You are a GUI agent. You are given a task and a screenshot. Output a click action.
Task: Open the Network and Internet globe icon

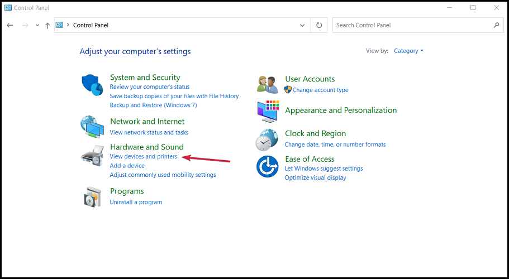pos(92,127)
